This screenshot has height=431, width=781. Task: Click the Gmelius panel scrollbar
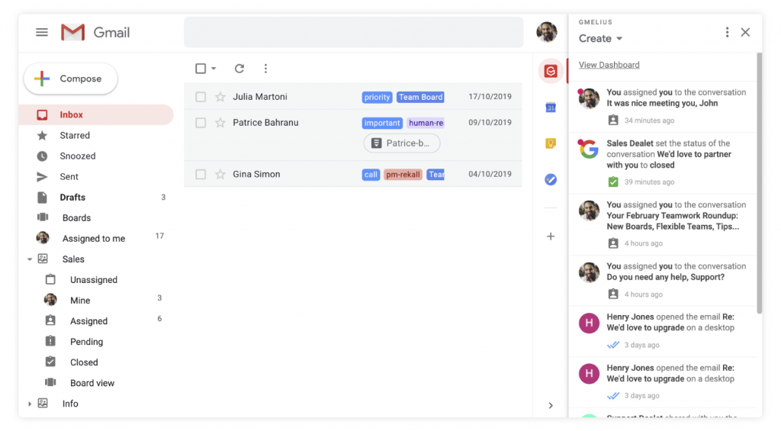(x=759, y=183)
